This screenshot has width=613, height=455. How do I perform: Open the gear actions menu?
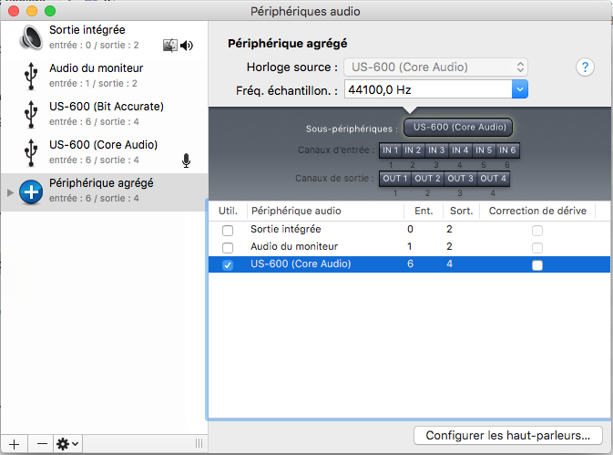68,444
